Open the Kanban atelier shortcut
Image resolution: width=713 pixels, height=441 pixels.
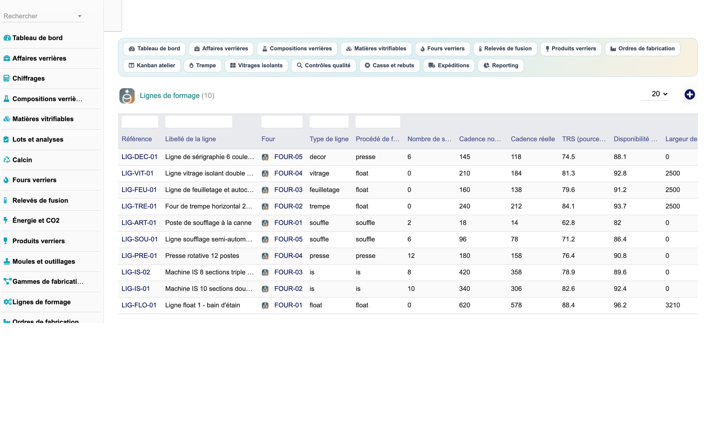pos(152,66)
